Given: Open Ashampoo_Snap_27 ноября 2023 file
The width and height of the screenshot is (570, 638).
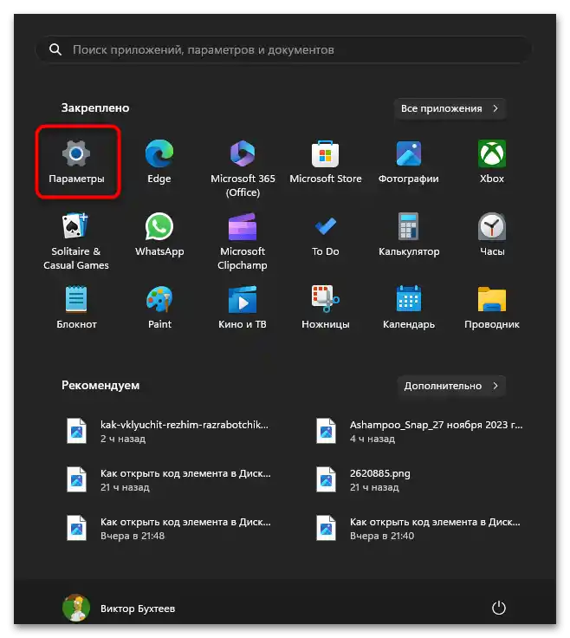Looking at the screenshot, I should (419, 432).
